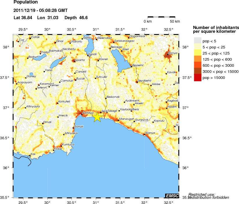Choose the '25 < pop < 125' yellow swatch
The width and height of the screenshot is (239, 204).
point(197,53)
